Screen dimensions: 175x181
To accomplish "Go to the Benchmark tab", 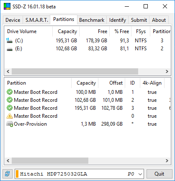I will point(92,20).
